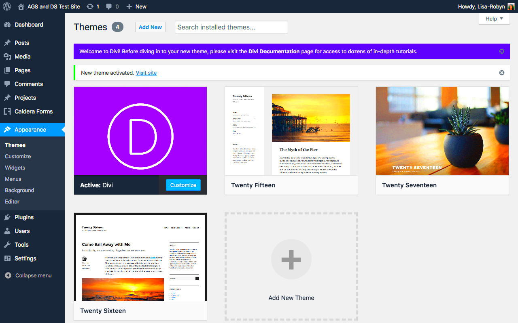The height and width of the screenshot is (323, 518).
Task: Open the comments bubble in admin bar
Action: [x=109, y=7]
